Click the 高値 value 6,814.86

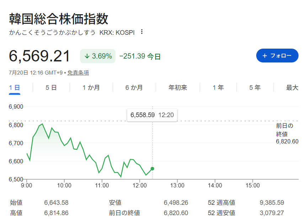(57, 213)
